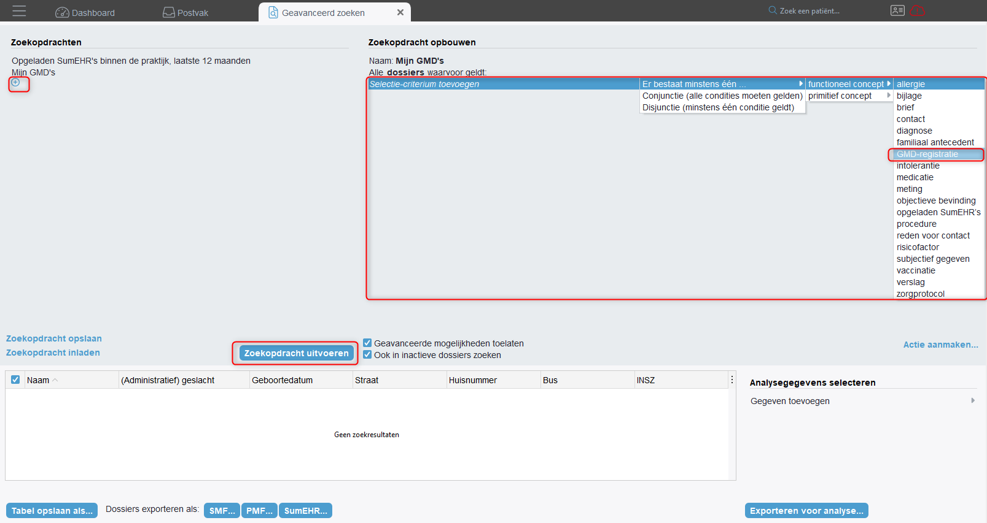Switch to the Postvak tab
This screenshot has height=523, width=987.
pos(185,12)
